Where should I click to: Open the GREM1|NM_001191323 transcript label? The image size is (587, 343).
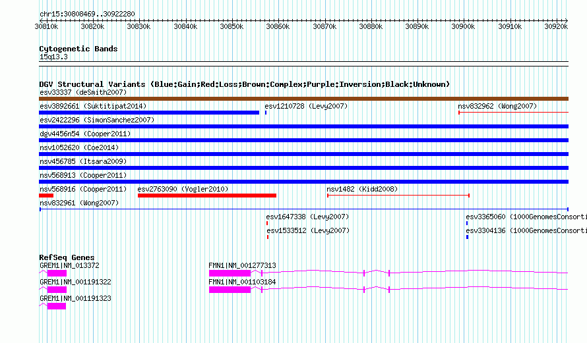coord(75,298)
